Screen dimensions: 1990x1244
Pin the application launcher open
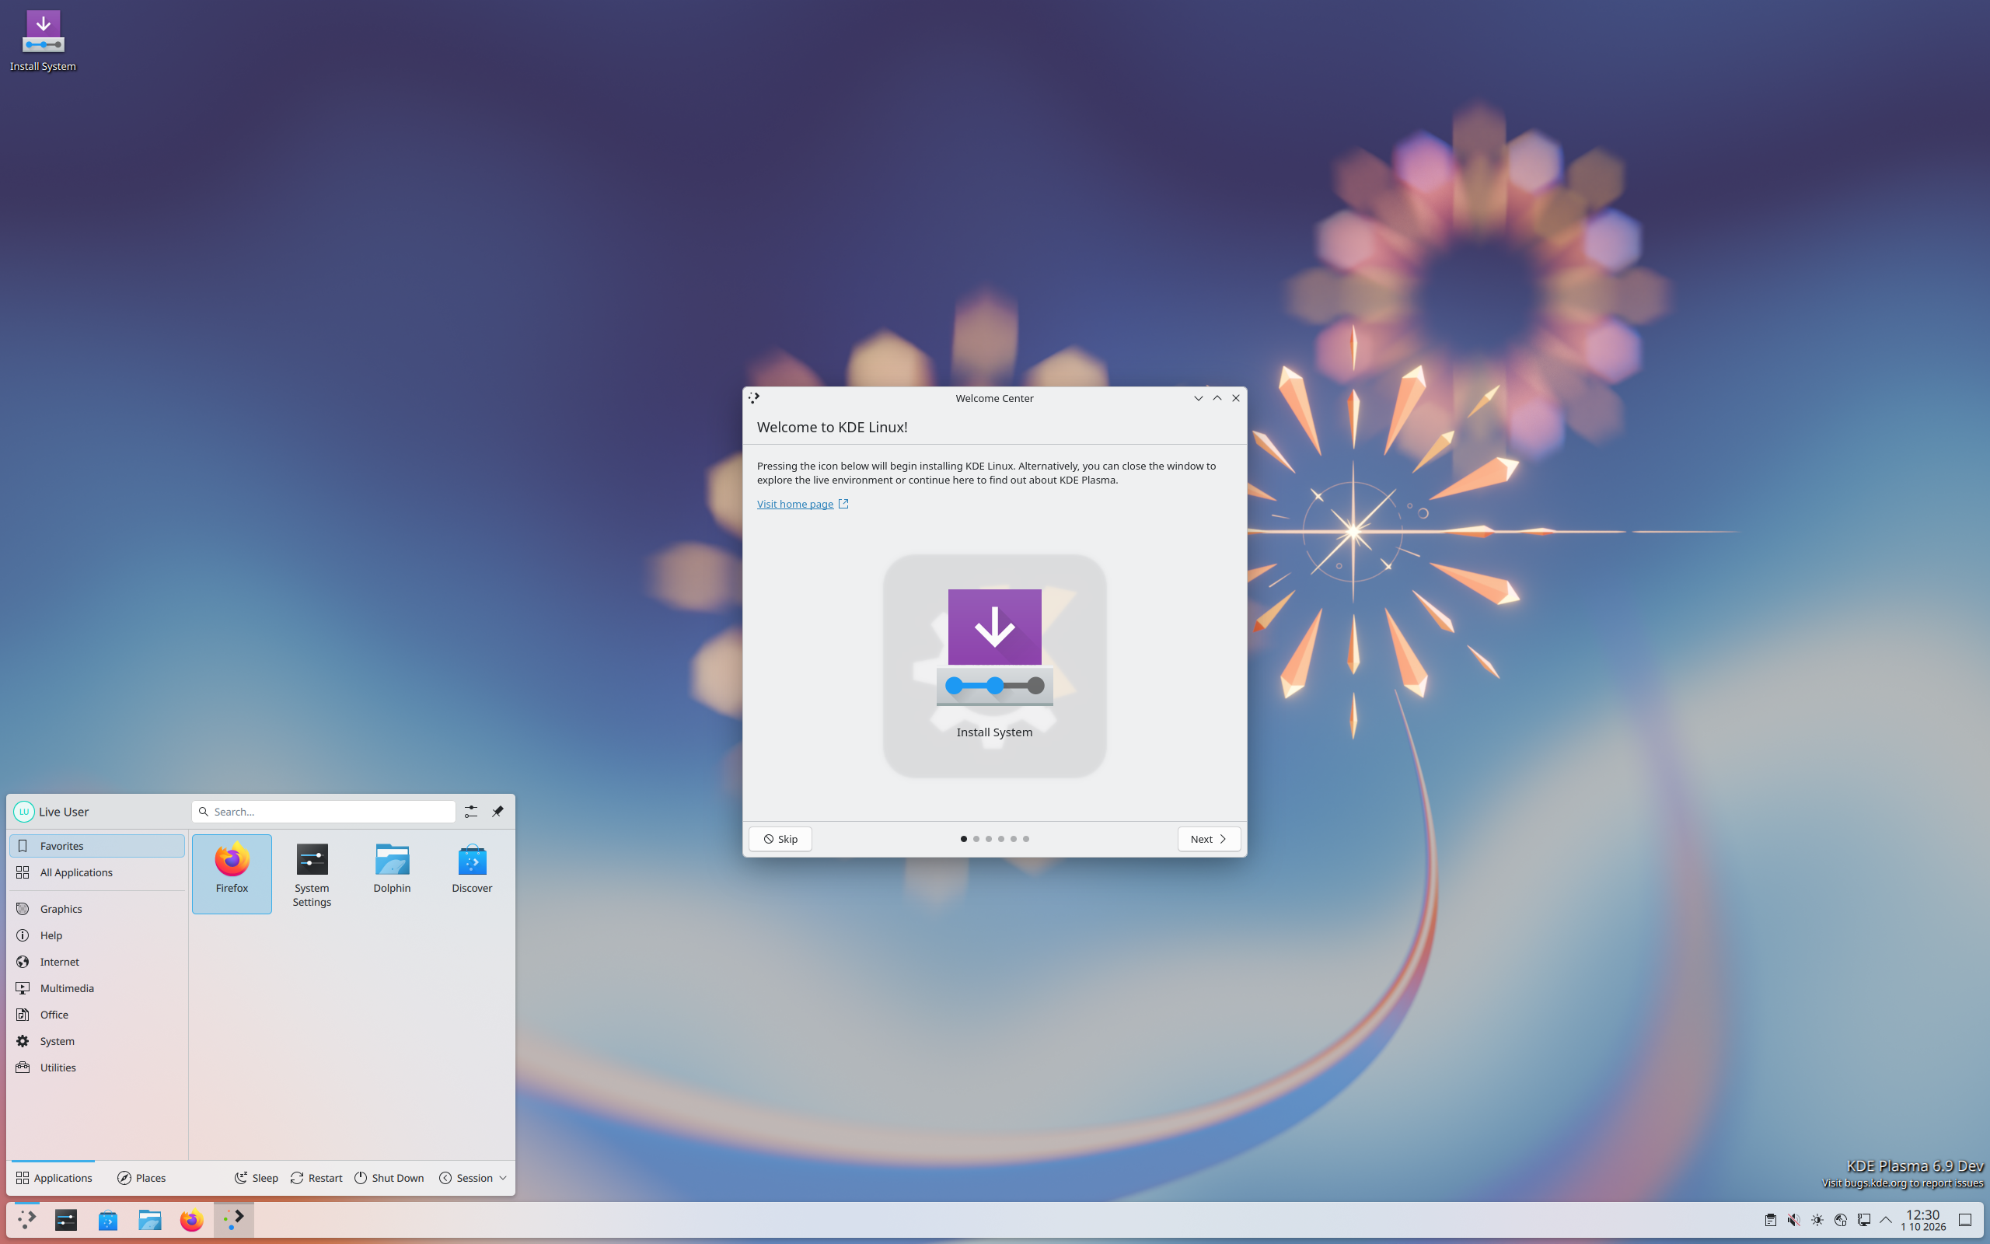coord(497,811)
